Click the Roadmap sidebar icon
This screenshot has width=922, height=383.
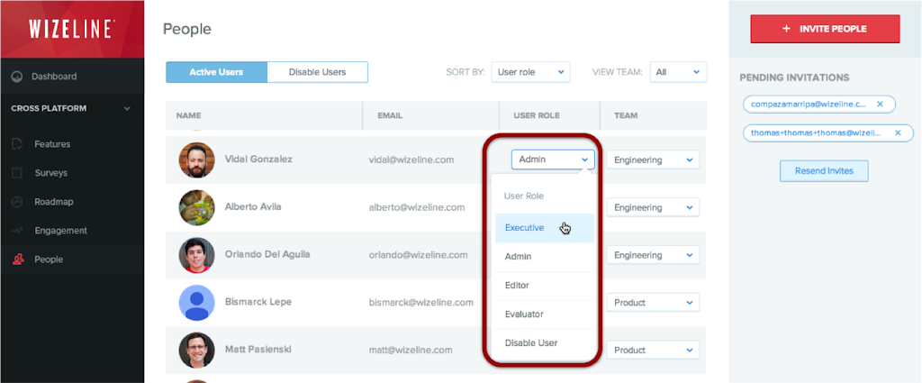[x=17, y=202]
